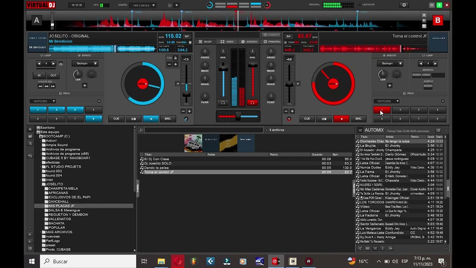Image resolution: width=476 pixels, height=268 pixels.
Task: Open deck A HOTCUES pads dropdown
Action: (43, 101)
